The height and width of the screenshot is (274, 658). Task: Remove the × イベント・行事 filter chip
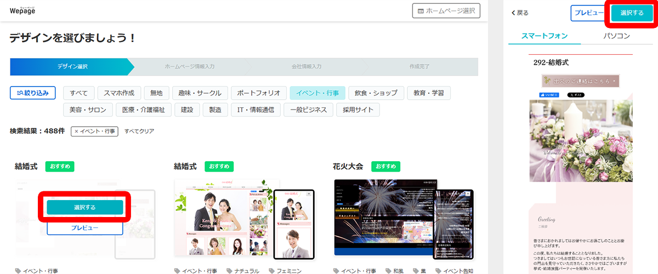[94, 132]
